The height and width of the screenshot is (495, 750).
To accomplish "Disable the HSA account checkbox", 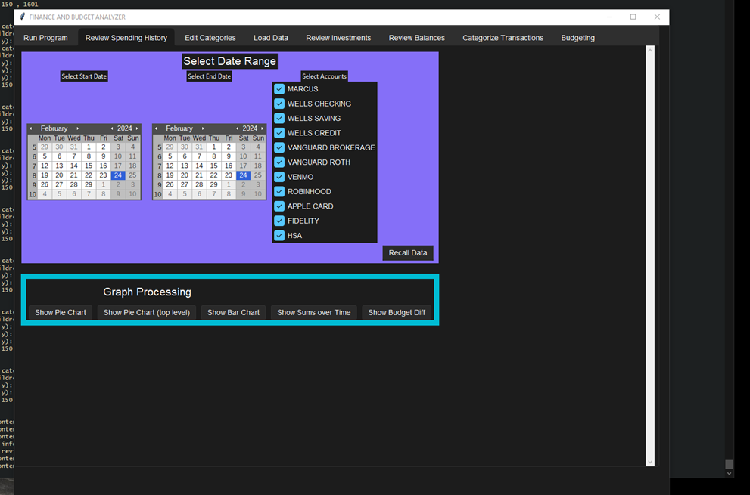I will tap(279, 235).
